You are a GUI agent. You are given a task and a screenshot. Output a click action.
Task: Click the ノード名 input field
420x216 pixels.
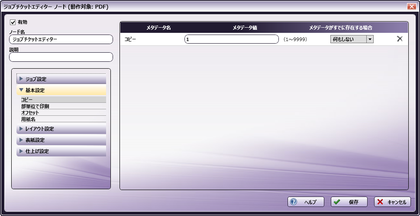point(61,39)
